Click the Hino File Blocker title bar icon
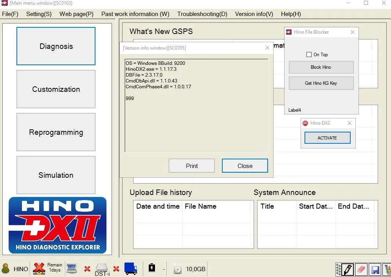 click(x=289, y=32)
